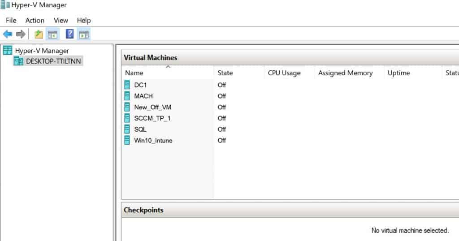Viewport: 459px width, 241px height.
Task: Click the Forward arrow toolbar icon
Action: pyautogui.click(x=21, y=34)
